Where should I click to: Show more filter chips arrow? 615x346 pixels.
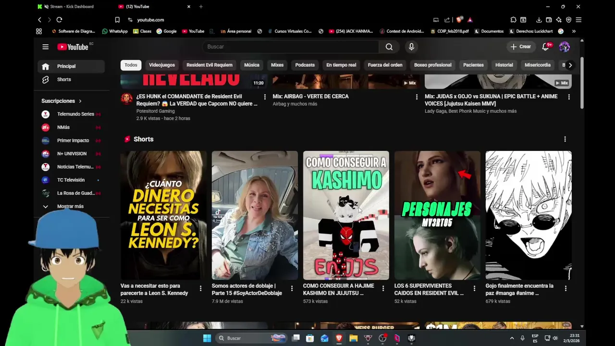[570, 65]
